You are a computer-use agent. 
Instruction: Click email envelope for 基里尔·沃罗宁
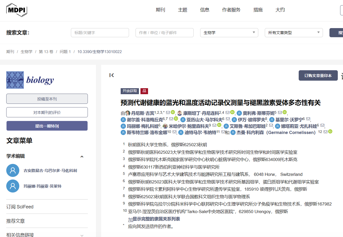coord(308,119)
